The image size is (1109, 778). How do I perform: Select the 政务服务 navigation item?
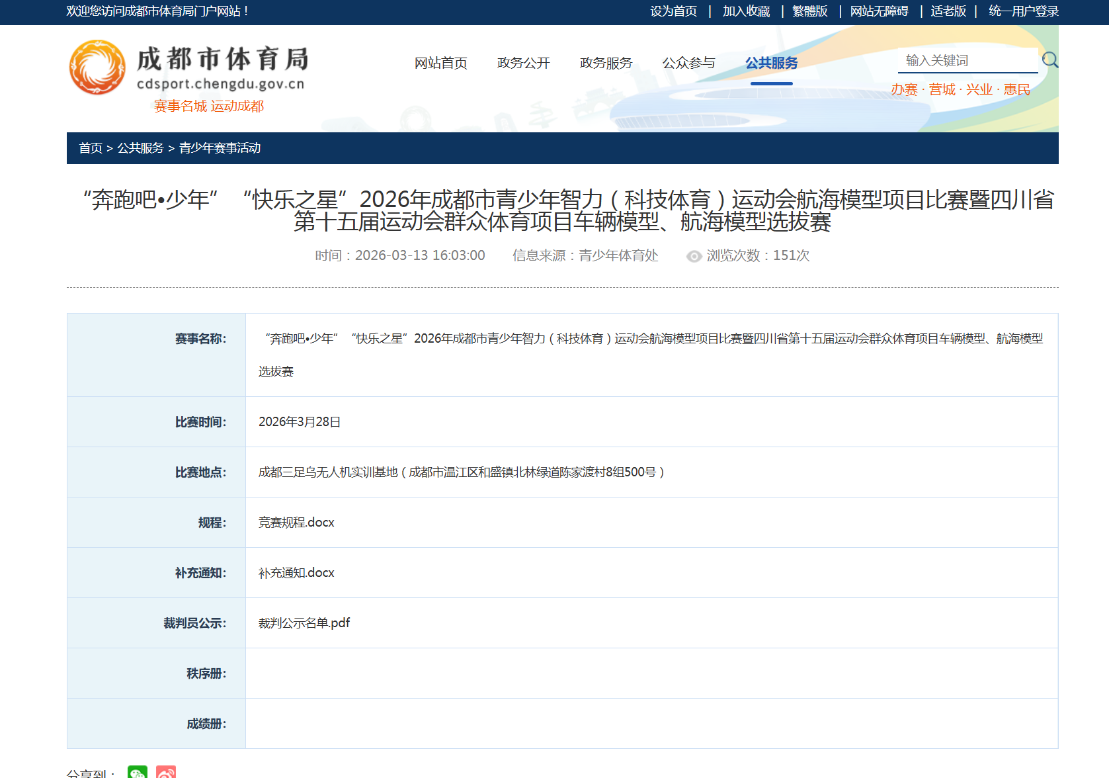[x=606, y=63]
